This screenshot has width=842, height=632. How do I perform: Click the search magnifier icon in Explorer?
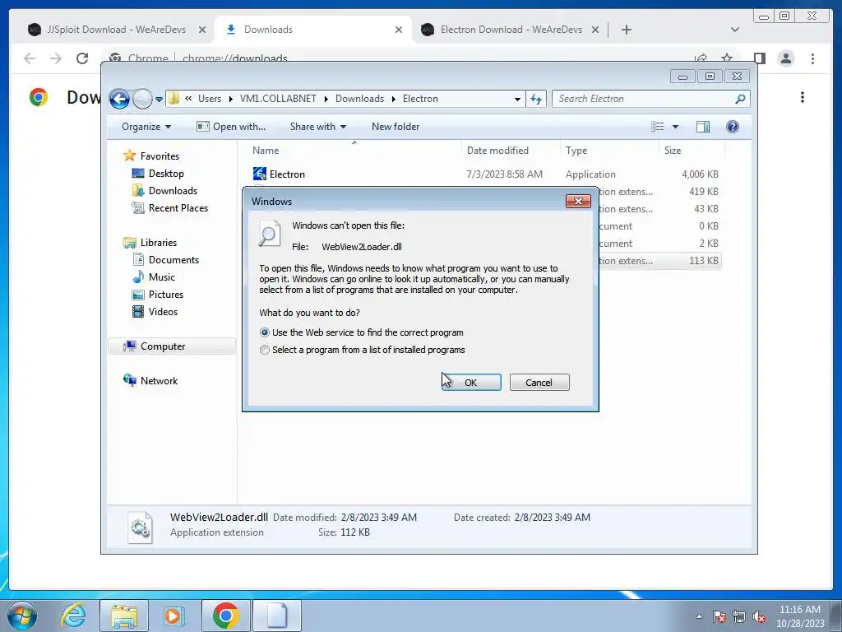tap(741, 99)
